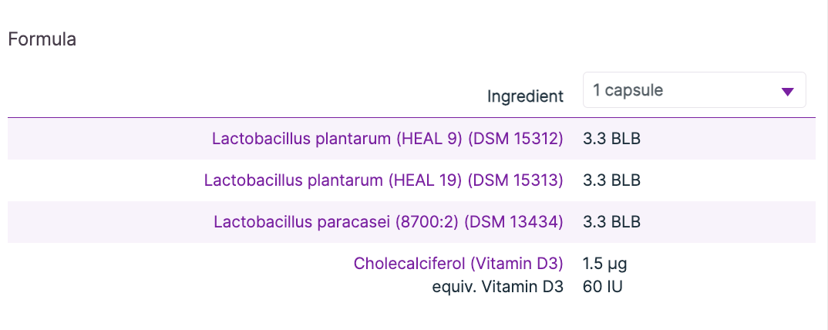Click the '1 capsule' text in the combo box
This screenshot has width=828, height=330.
(628, 90)
